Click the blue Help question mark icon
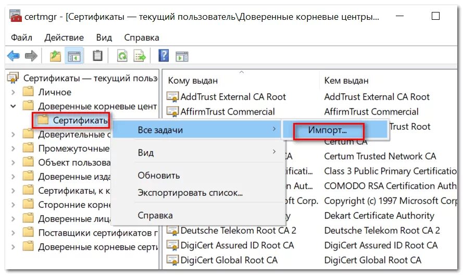Screen dimensions: 463x275 pyautogui.click(x=164, y=55)
